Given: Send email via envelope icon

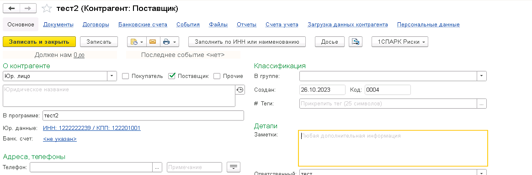Looking at the screenshot, I should pos(153,42).
